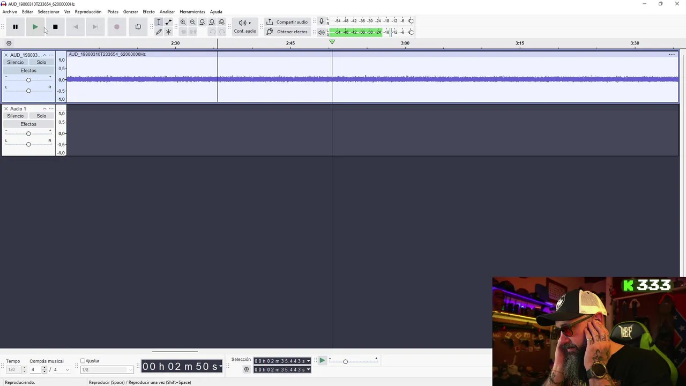Stop playback with the Stop button
This screenshot has height=386, width=686.
55,27
